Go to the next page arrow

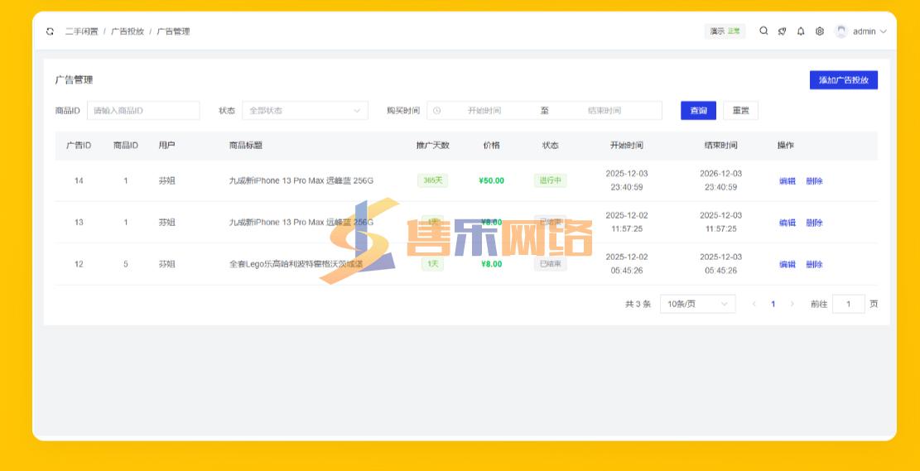(792, 304)
